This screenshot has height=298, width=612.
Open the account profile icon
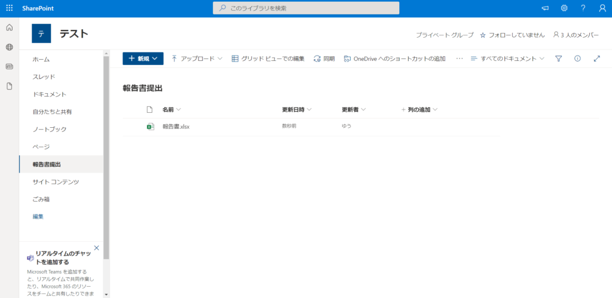pos(602,8)
